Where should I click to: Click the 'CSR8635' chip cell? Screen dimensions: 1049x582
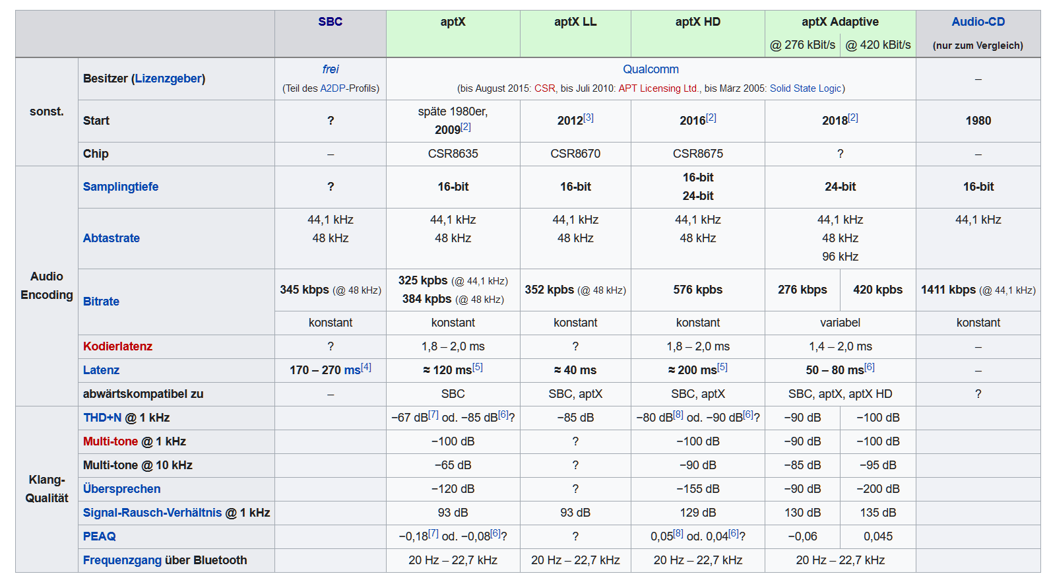point(453,154)
